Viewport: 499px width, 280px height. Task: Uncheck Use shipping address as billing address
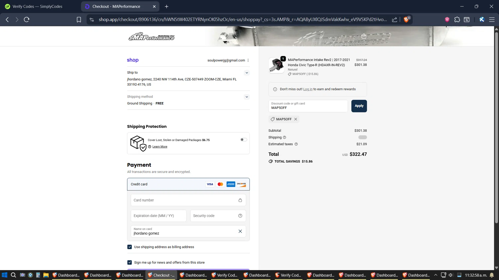tap(129, 247)
